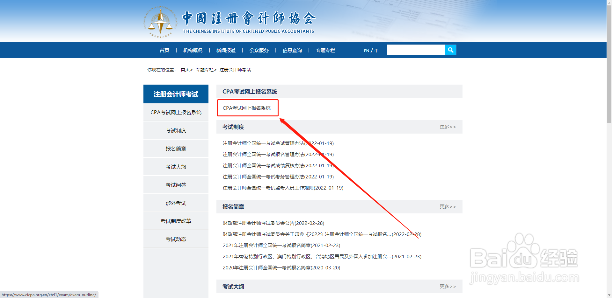Click the 注册会计师考试 sidebar header
This screenshot has height=298, width=612.
(176, 94)
